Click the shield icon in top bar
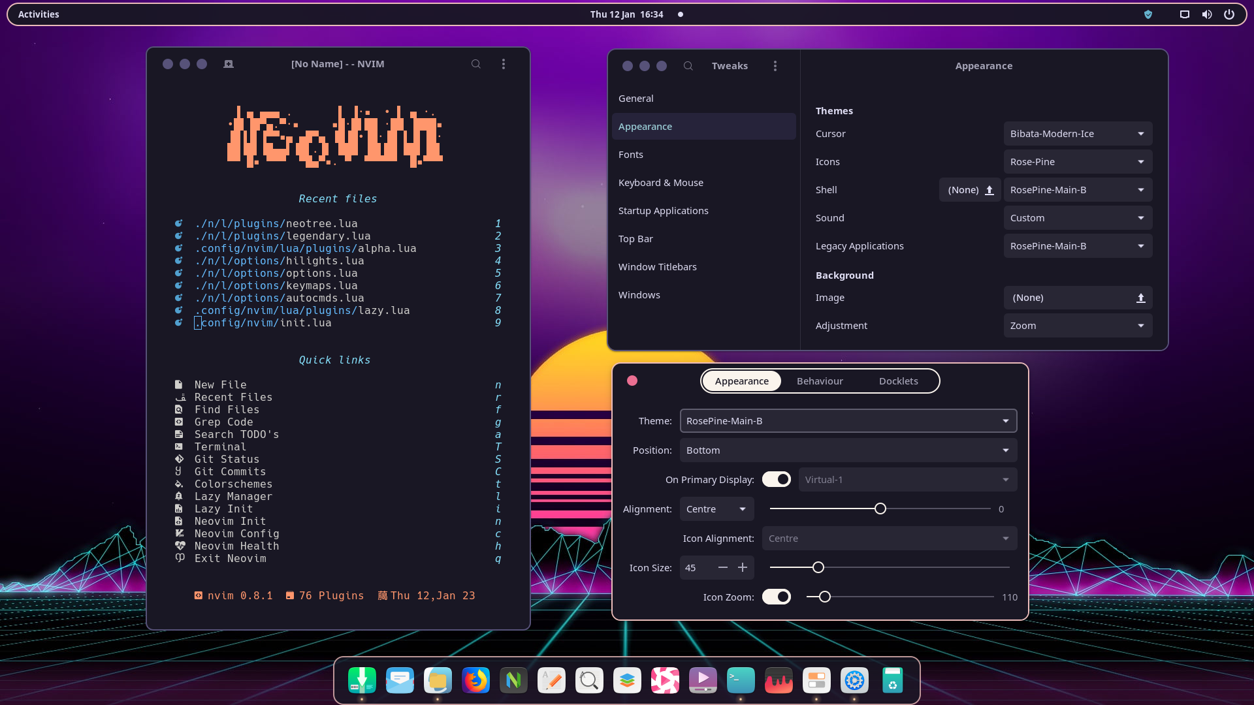This screenshot has width=1254, height=705. tap(1148, 14)
